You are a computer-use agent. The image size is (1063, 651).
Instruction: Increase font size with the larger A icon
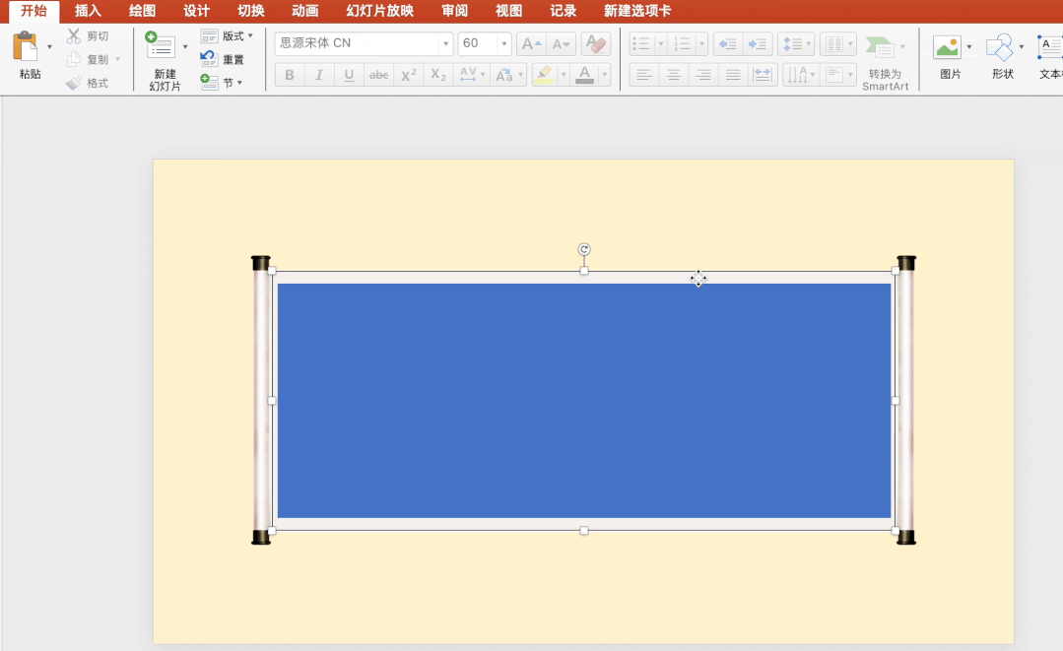531,44
